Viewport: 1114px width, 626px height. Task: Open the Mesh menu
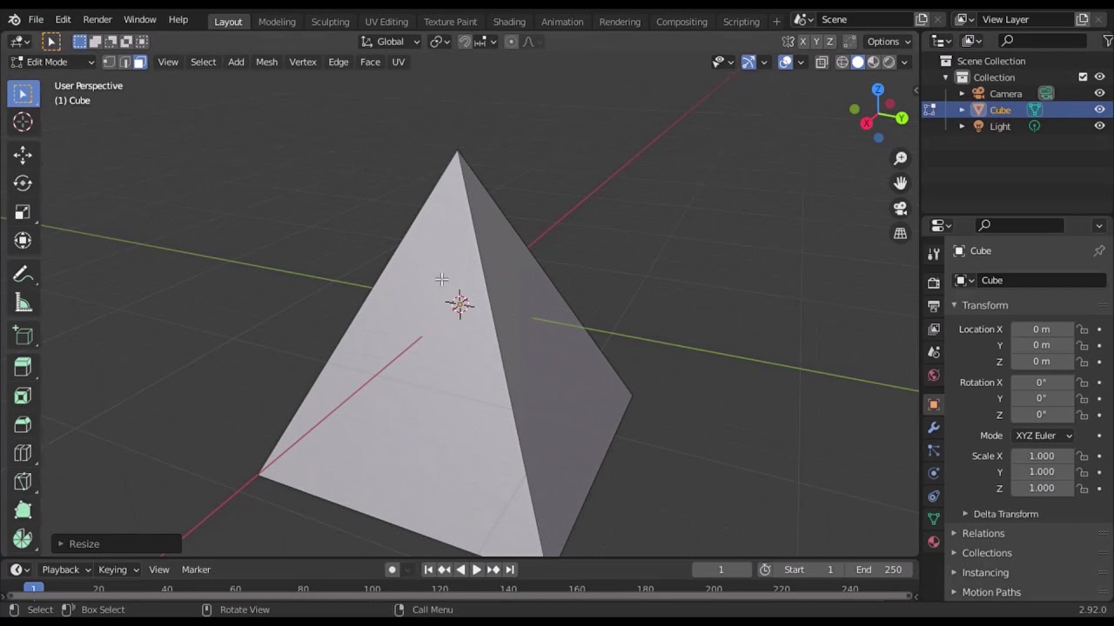tap(266, 62)
